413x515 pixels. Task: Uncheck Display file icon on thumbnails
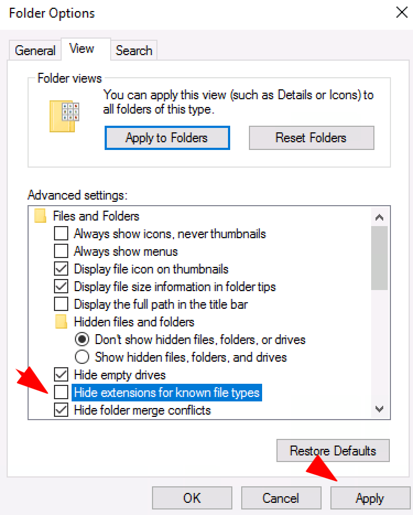[x=61, y=269]
